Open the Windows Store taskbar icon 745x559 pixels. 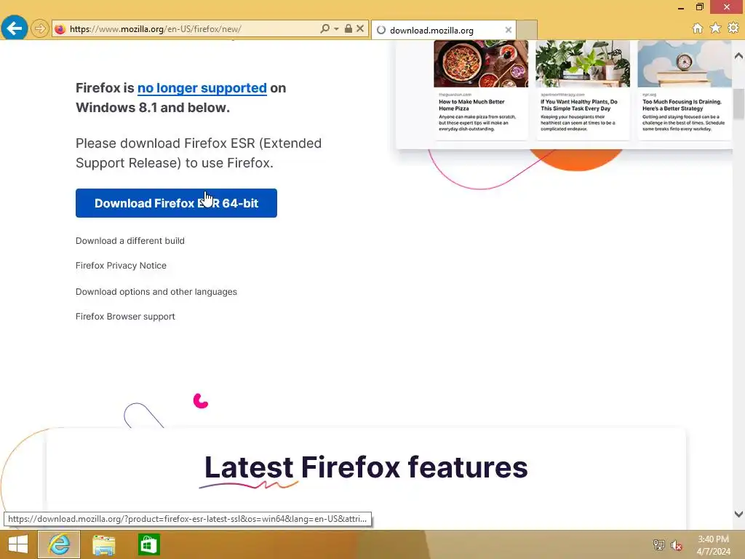point(148,544)
